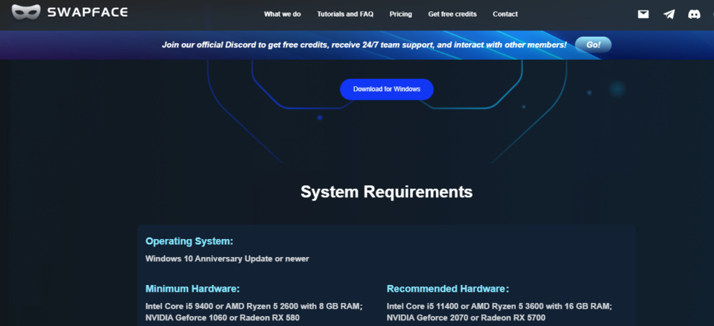
Task: Select Get free credits in navigation
Action: tap(452, 14)
